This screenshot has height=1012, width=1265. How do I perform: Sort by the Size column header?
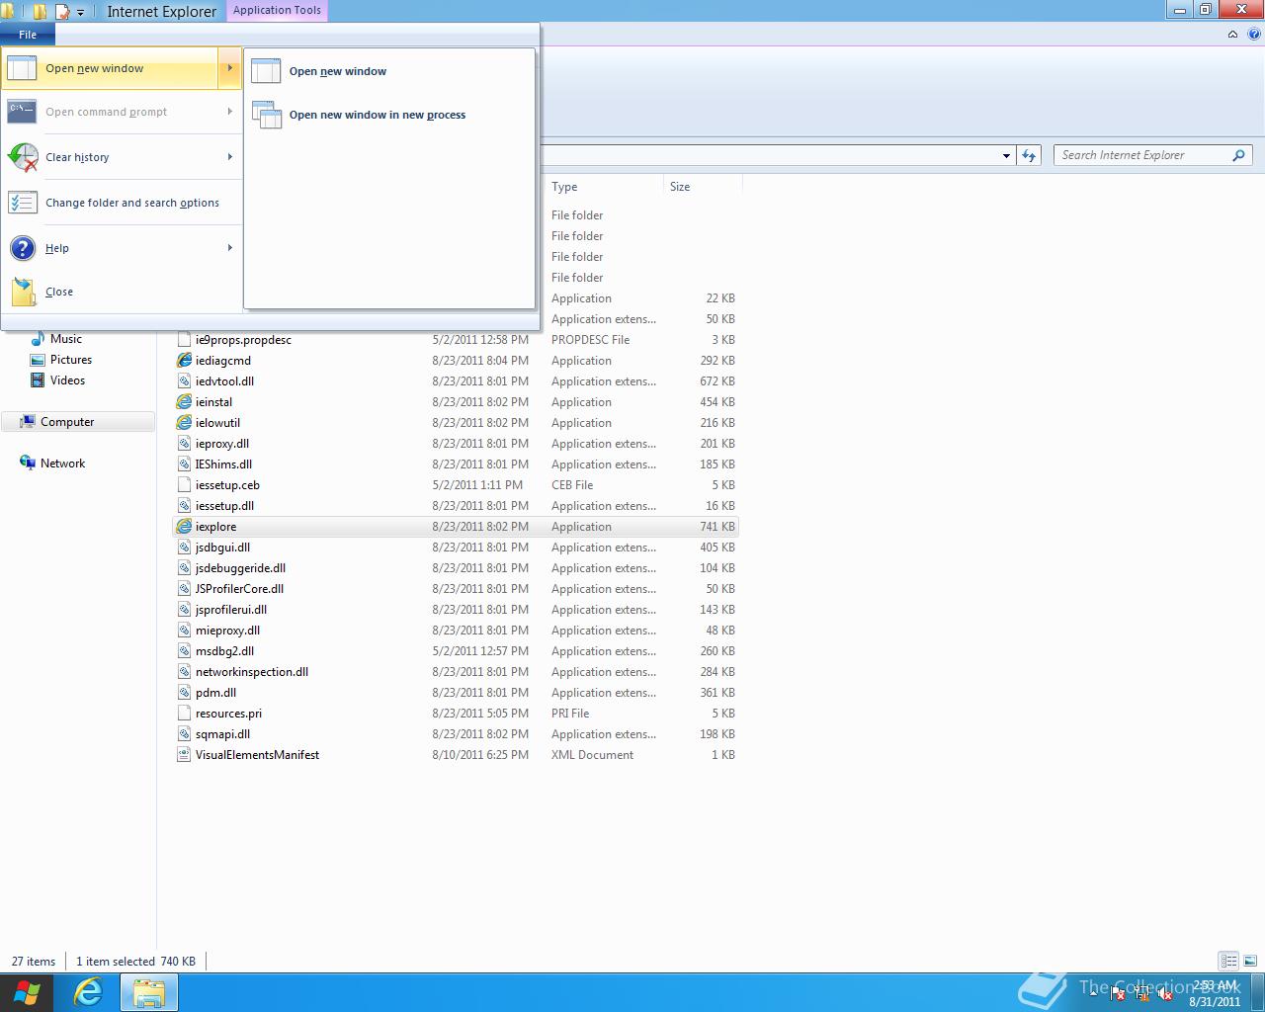point(703,187)
